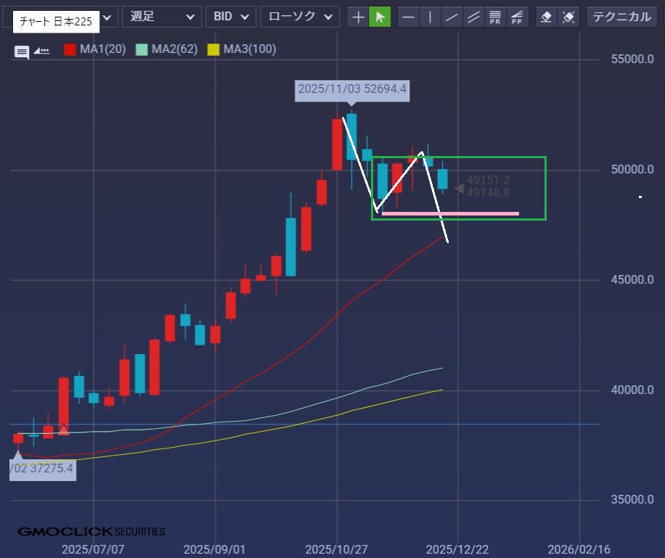Screen dimensions: 665x558
Task: Pick the vertical line drawing tool
Action: [431, 17]
